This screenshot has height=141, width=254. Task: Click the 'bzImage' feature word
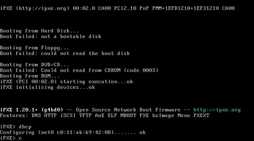(x=163, y=116)
